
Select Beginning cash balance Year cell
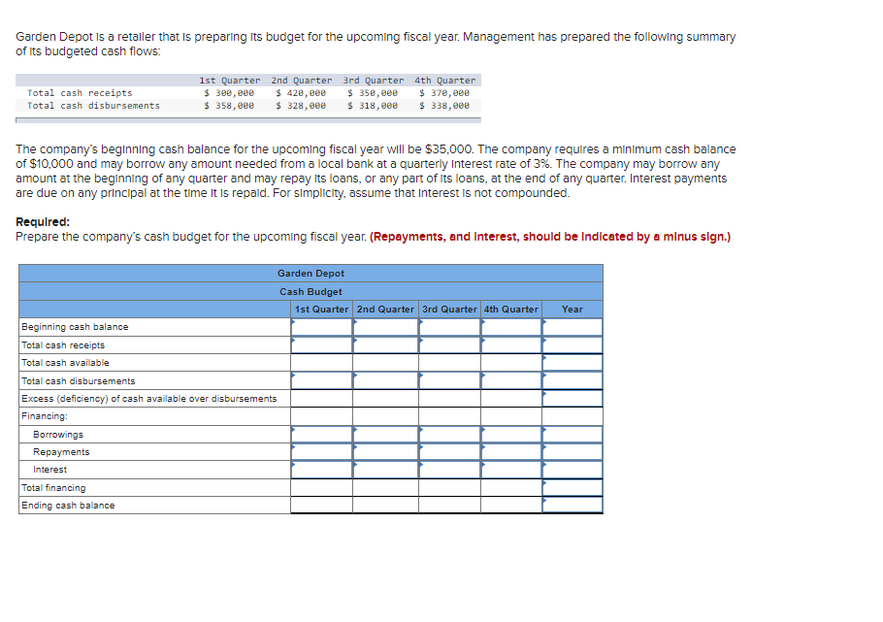click(572, 327)
